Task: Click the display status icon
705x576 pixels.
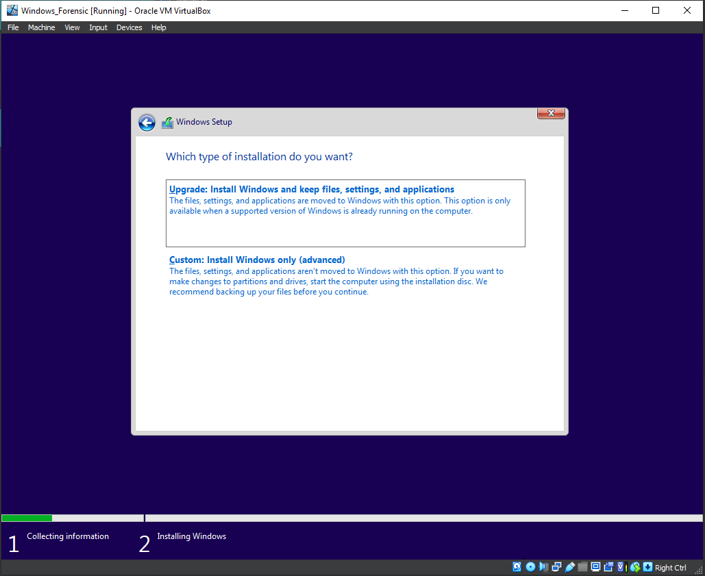Action: (595, 567)
